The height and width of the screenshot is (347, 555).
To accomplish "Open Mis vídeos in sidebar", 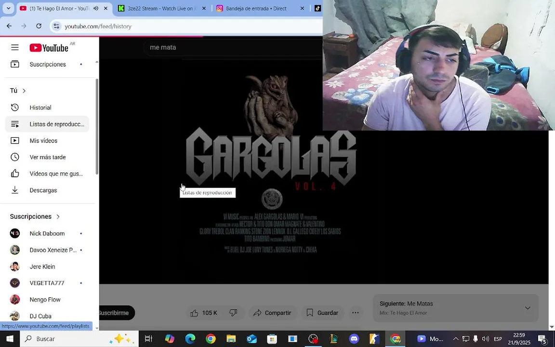I will pyautogui.click(x=47, y=141).
